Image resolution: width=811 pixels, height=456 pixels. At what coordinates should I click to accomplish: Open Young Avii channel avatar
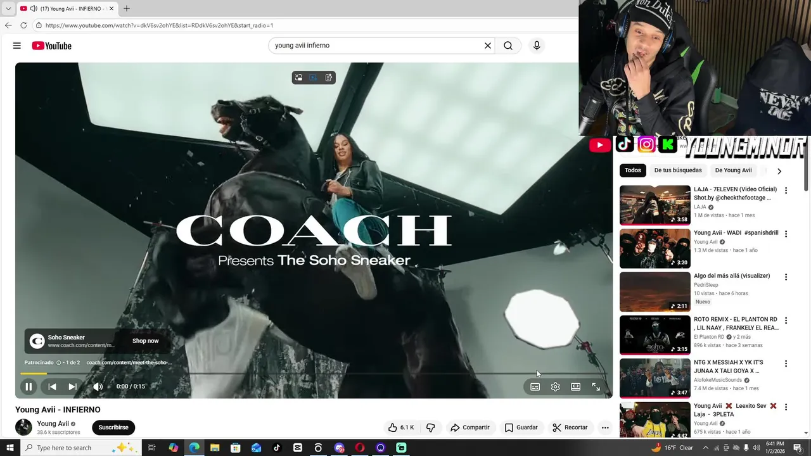click(x=23, y=427)
